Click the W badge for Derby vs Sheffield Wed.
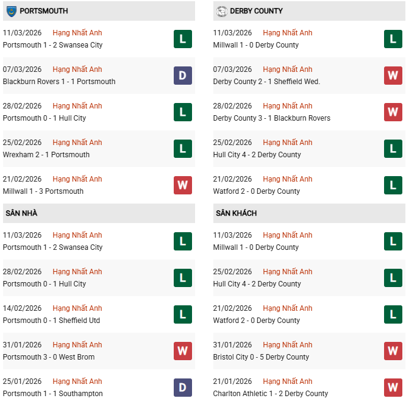The image size is (406, 401). (x=393, y=76)
